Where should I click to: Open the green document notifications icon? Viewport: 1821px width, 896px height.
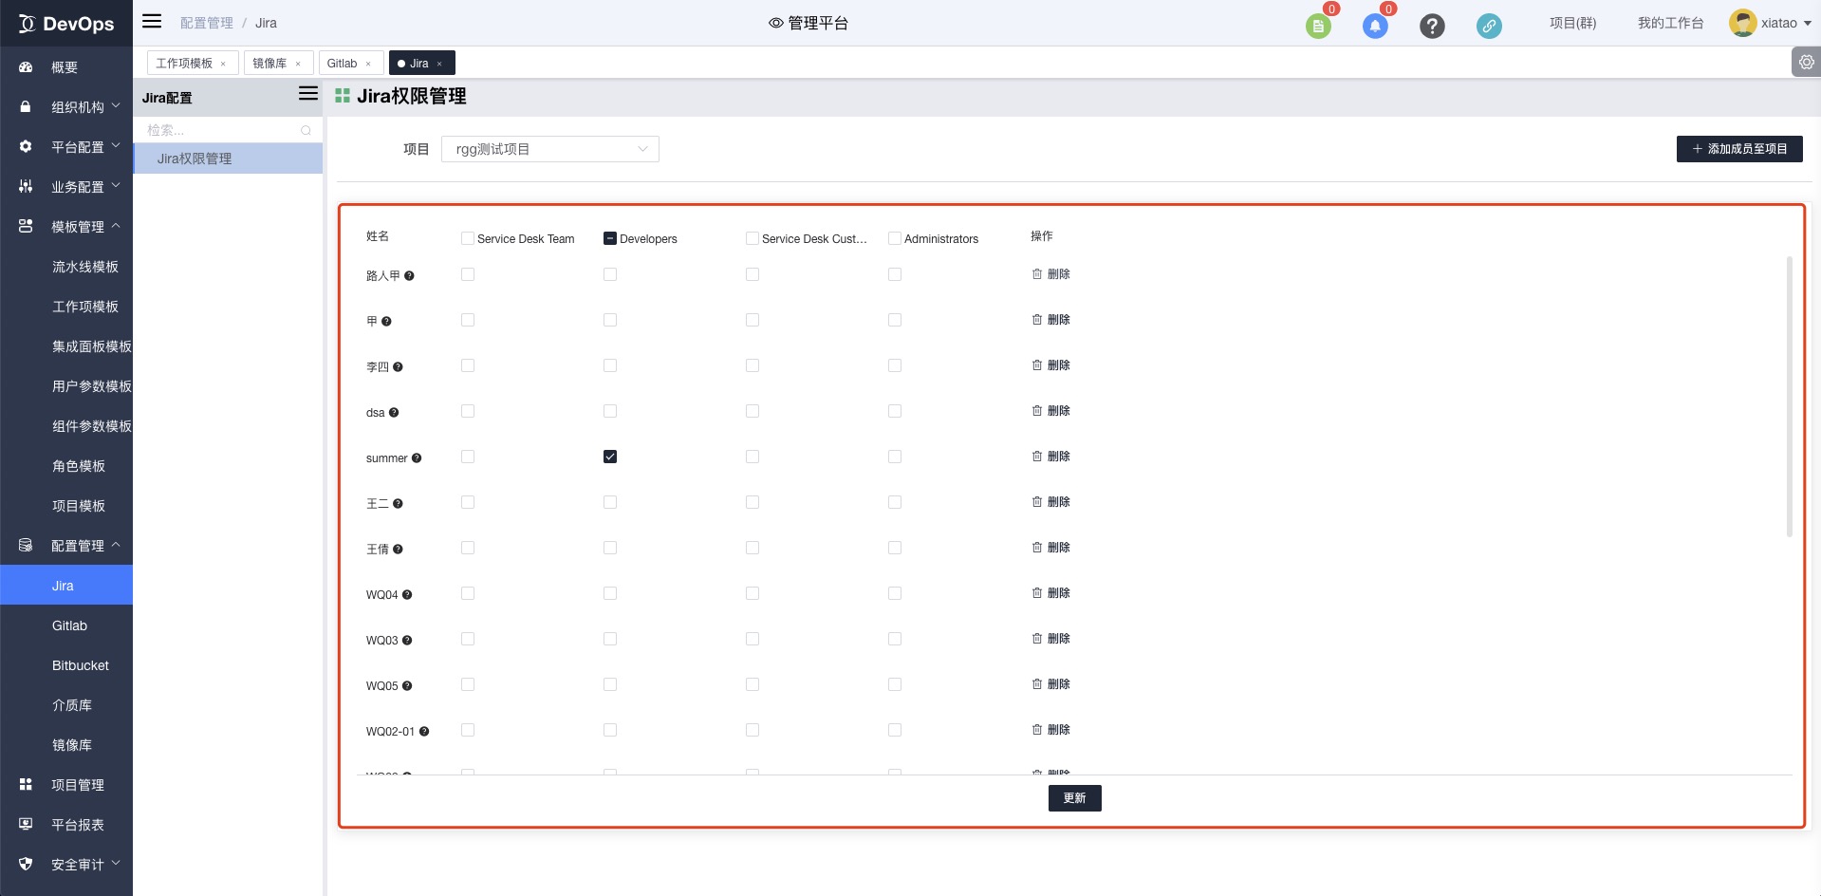(x=1318, y=26)
